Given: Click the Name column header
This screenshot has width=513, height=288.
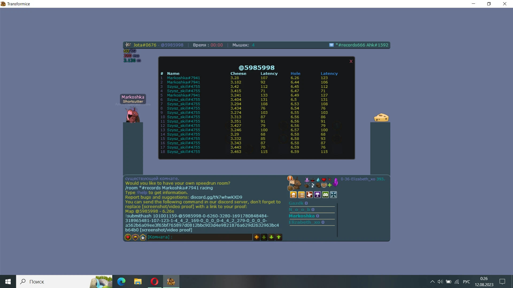Looking at the screenshot, I should [173, 73].
